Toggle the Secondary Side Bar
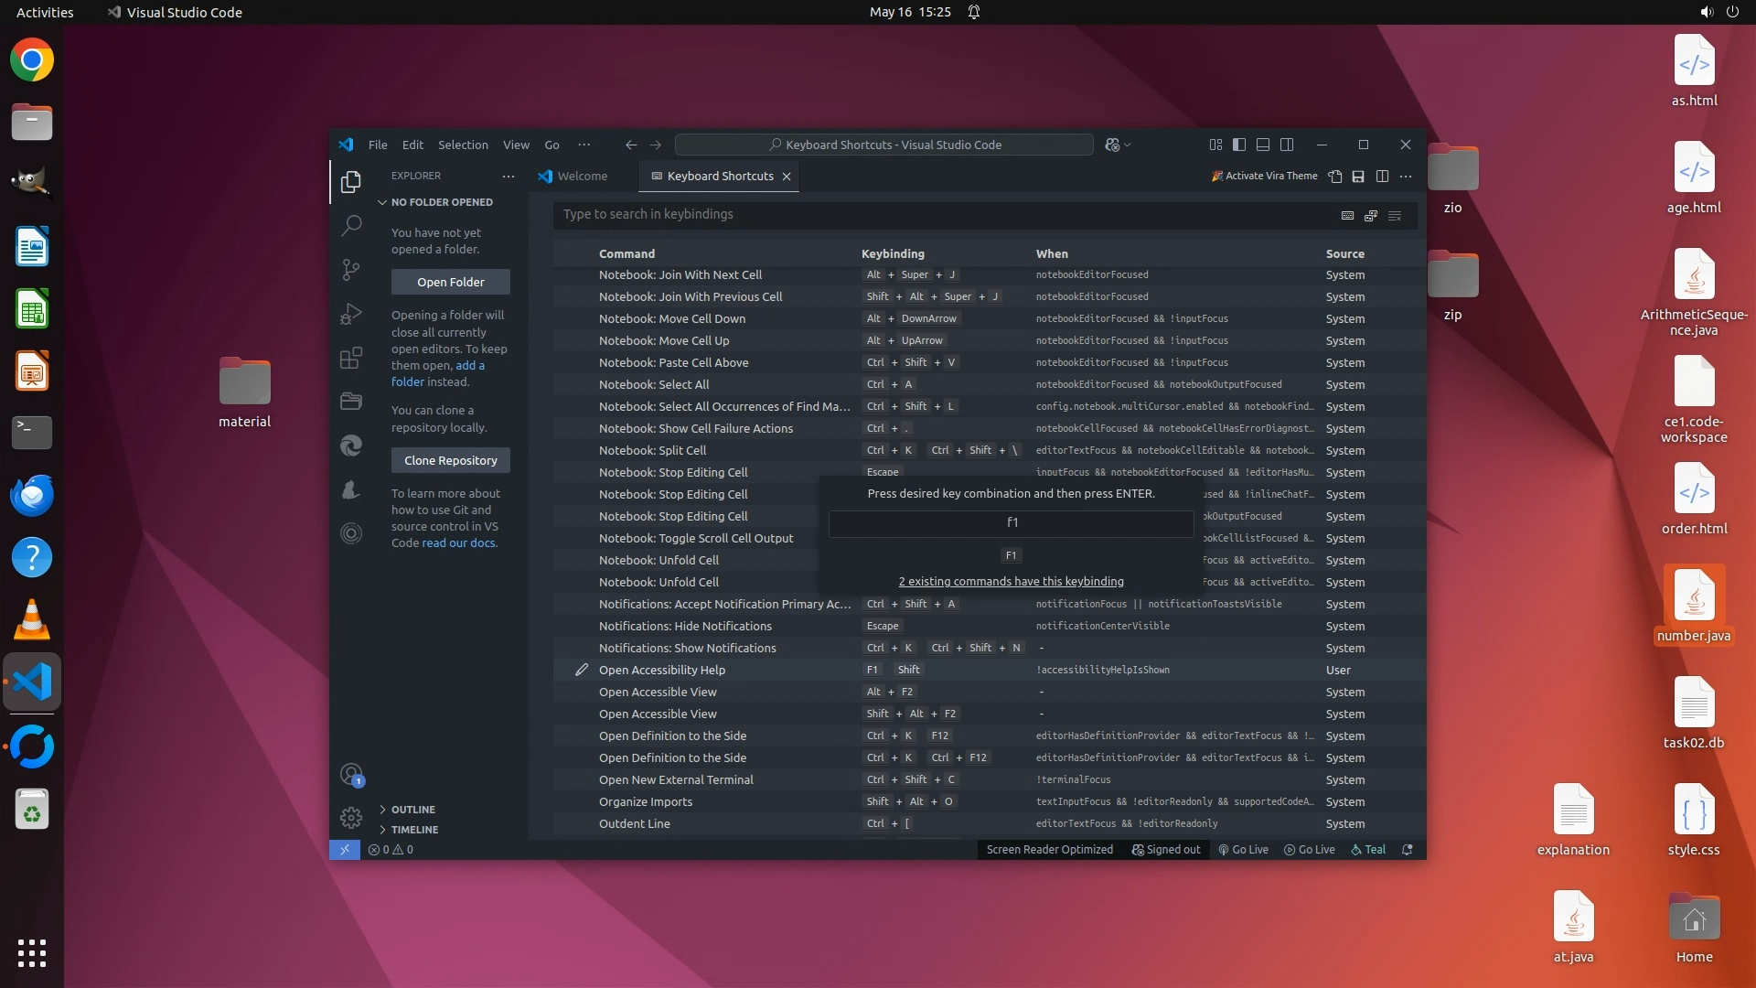This screenshot has height=988, width=1756. tap(1287, 145)
